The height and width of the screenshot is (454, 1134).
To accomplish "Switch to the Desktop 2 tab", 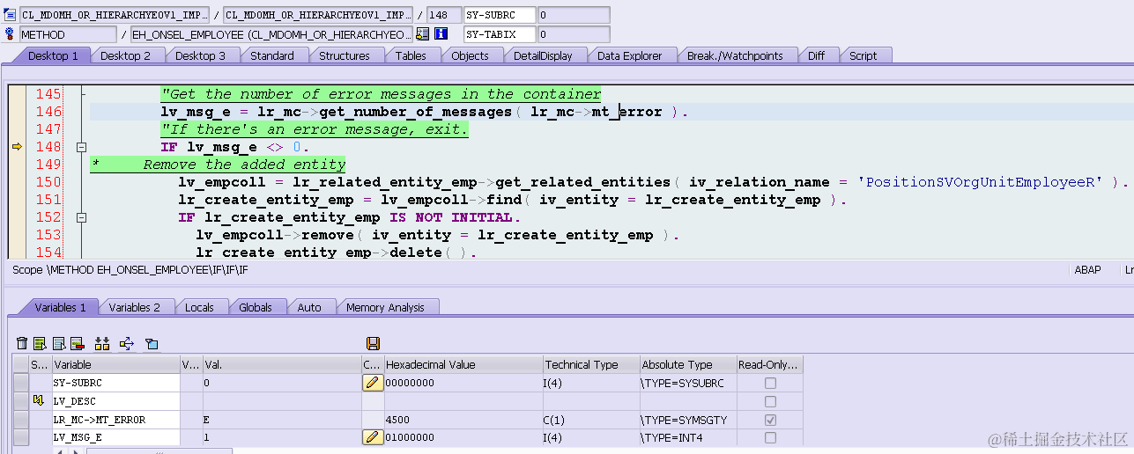I will [x=125, y=55].
